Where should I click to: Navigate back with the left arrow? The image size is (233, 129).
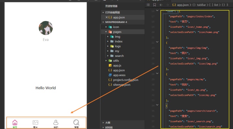[161, 5]
